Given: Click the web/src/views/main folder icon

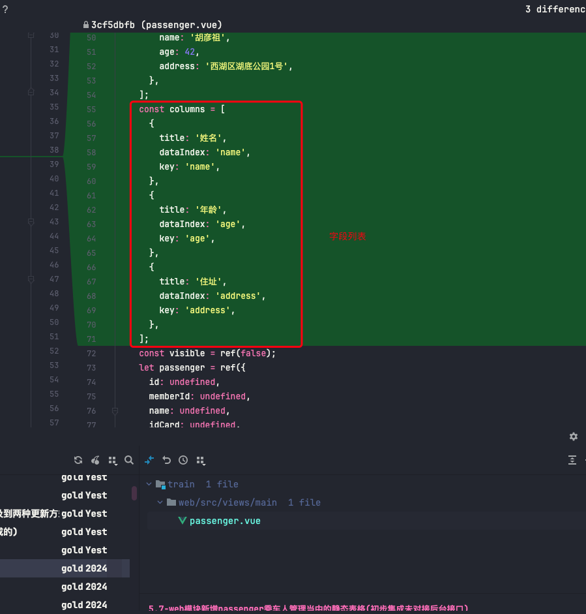Looking at the screenshot, I should click(x=171, y=502).
